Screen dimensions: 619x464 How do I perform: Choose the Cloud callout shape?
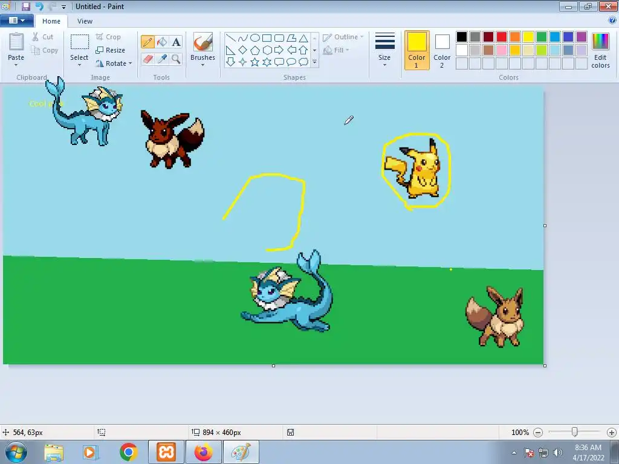click(303, 62)
